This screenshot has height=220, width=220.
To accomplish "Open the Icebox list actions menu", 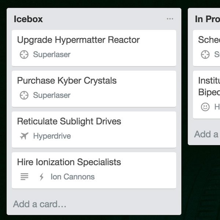I will point(170,19).
